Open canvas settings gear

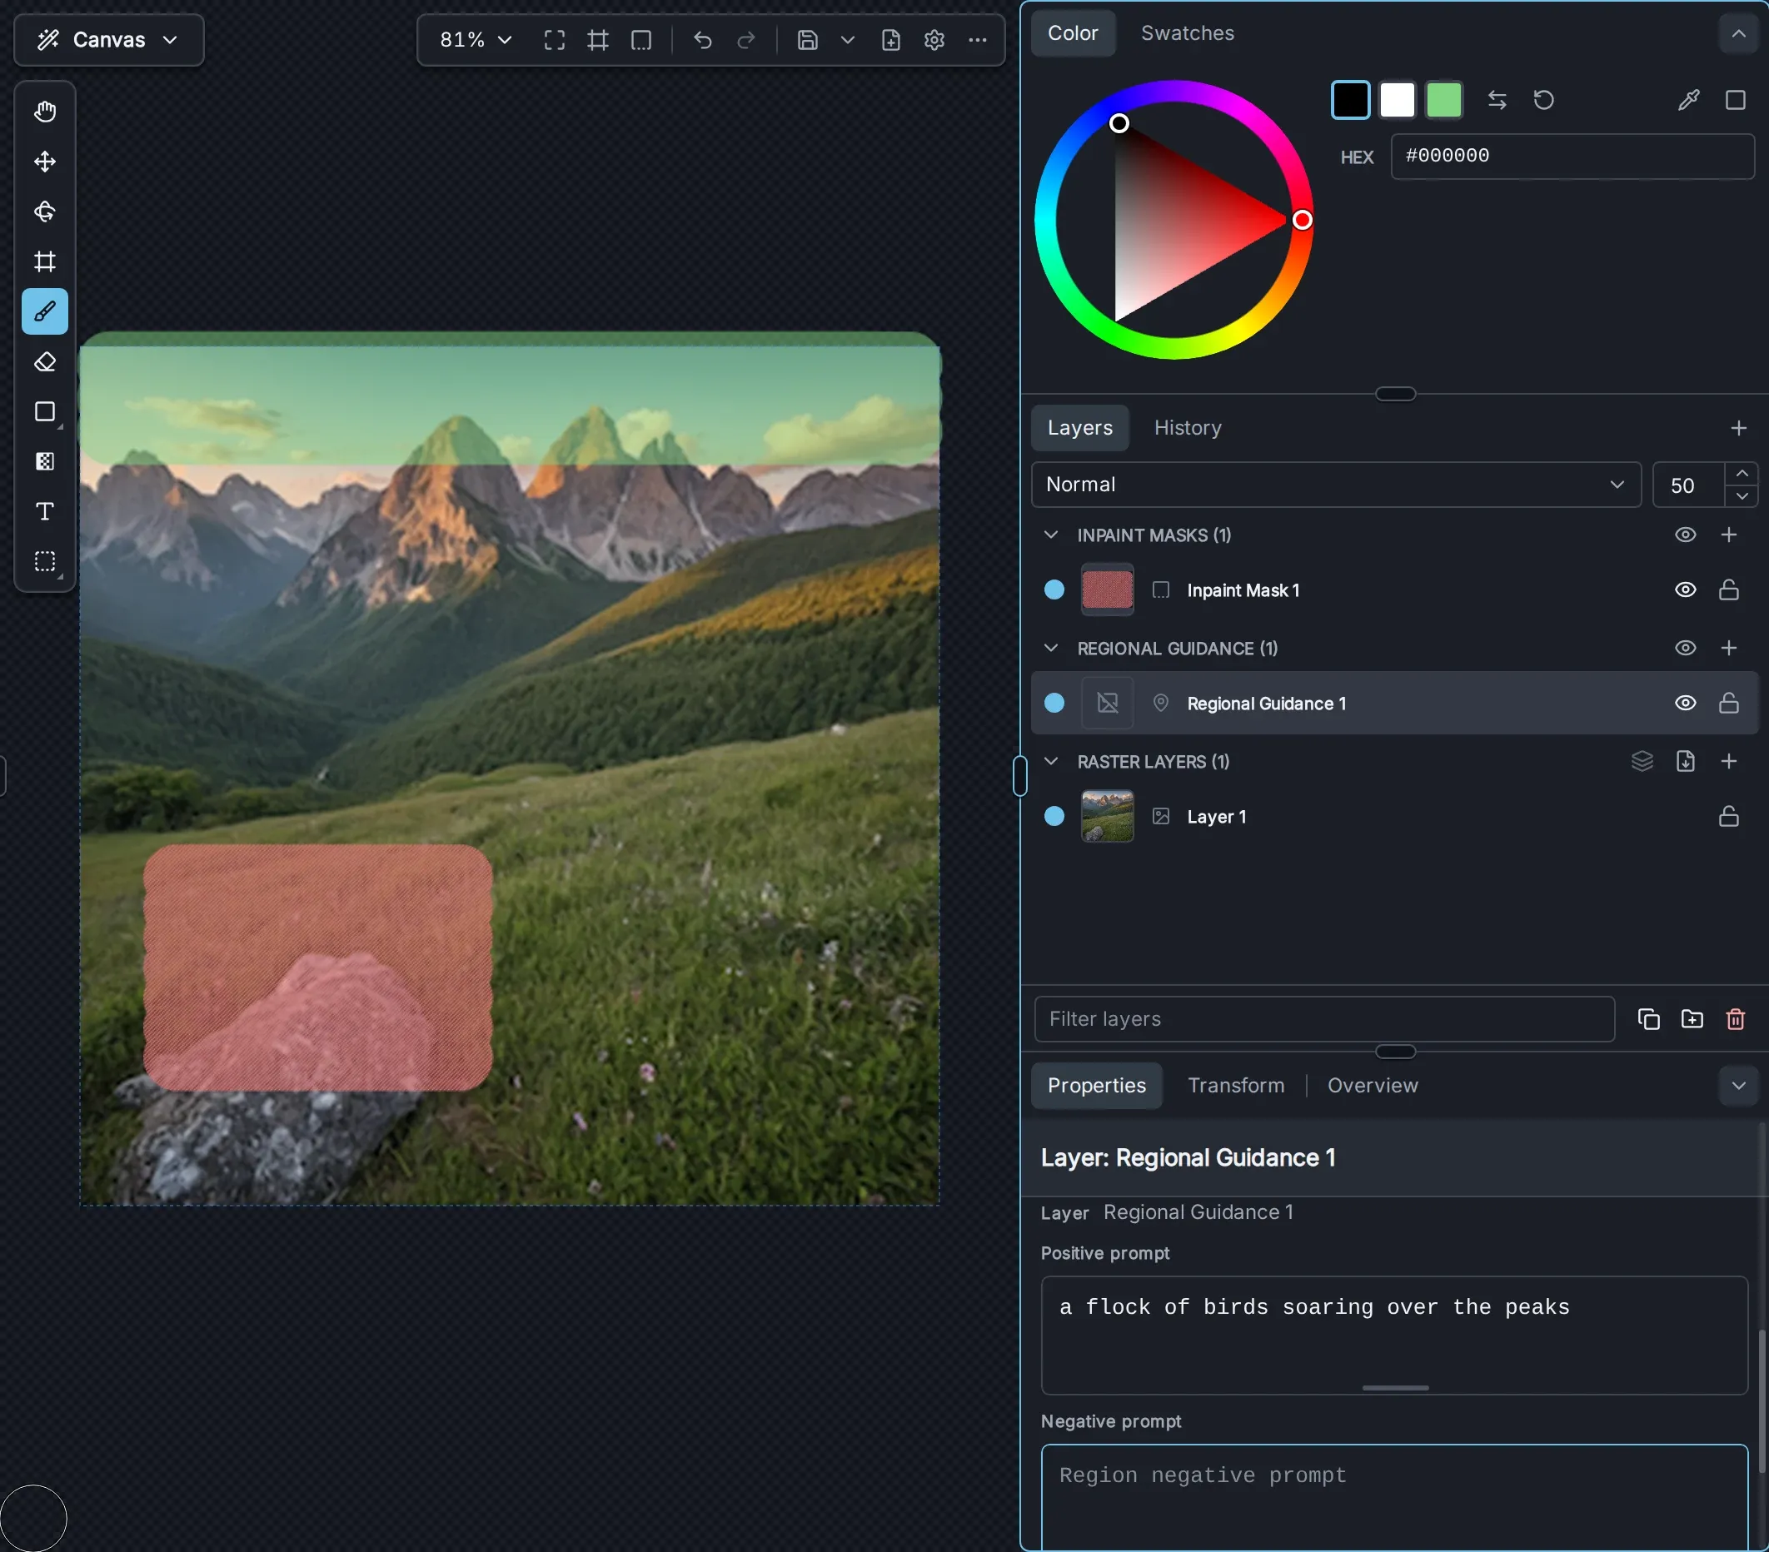(x=934, y=40)
